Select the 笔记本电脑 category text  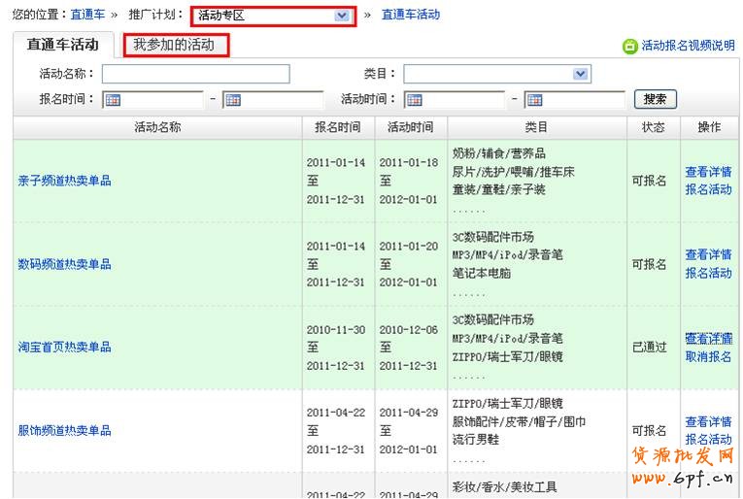(x=482, y=273)
